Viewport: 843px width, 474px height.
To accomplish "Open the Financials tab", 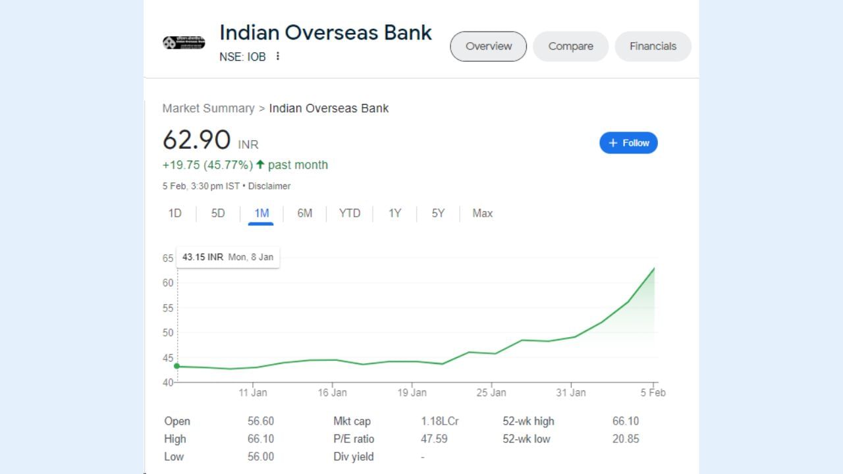I will tap(653, 46).
